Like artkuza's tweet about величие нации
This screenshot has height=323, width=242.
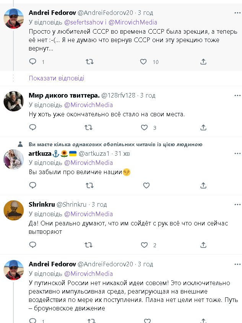146,186
